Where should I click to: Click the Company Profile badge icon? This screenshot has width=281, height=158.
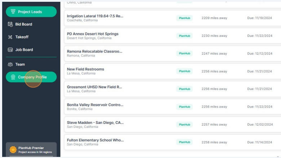[x=13, y=77]
